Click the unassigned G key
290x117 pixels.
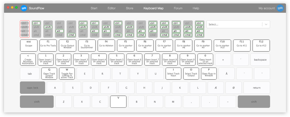click(126, 88)
